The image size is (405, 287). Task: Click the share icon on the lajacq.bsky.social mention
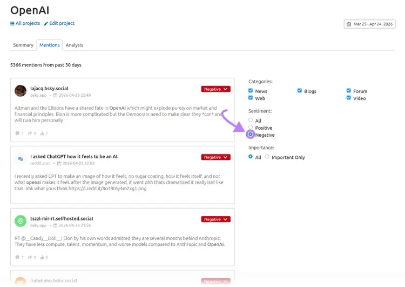point(30,133)
